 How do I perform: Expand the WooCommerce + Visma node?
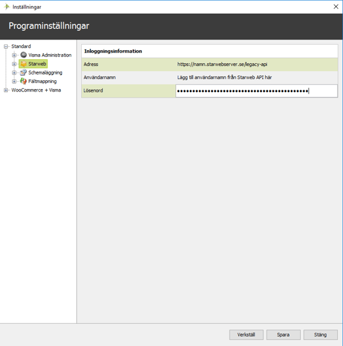point(6,90)
